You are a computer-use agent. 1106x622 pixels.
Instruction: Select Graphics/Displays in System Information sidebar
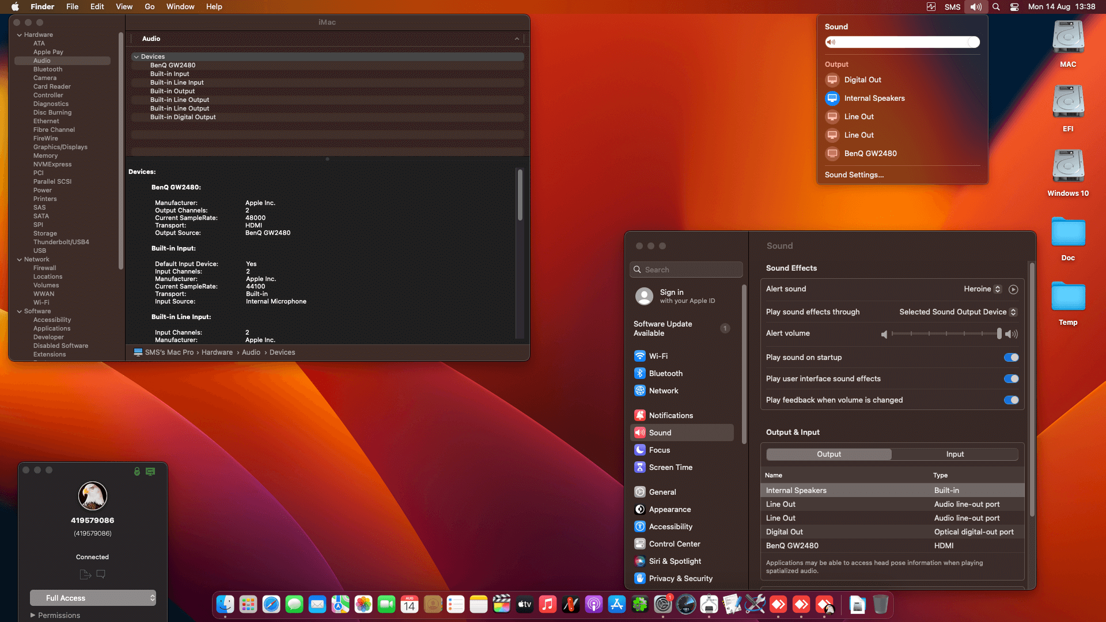tap(60, 147)
